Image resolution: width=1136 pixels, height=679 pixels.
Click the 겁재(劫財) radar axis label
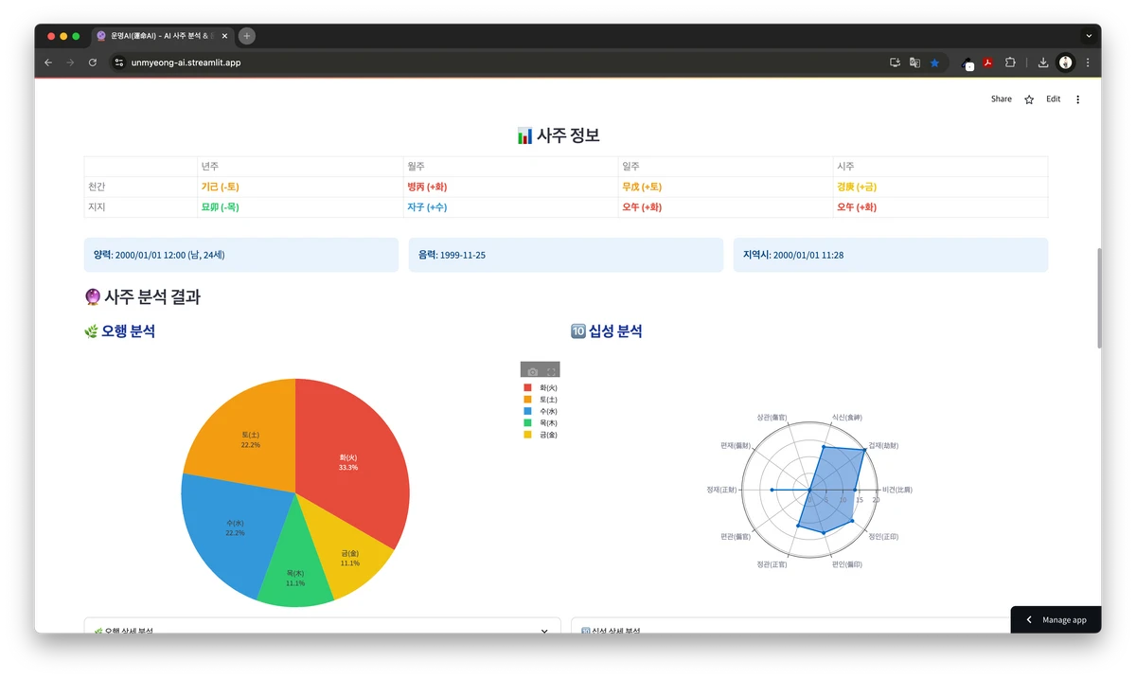883,444
